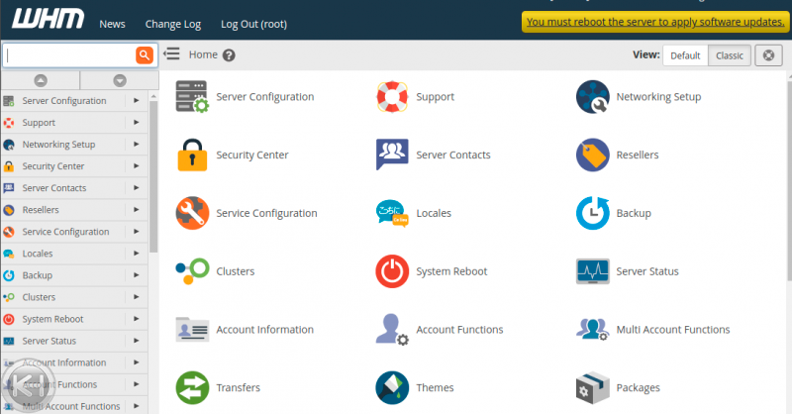The height and width of the screenshot is (414, 792).
Task: Expand System Reboot arrow in the sidebar
Action: tap(137, 319)
